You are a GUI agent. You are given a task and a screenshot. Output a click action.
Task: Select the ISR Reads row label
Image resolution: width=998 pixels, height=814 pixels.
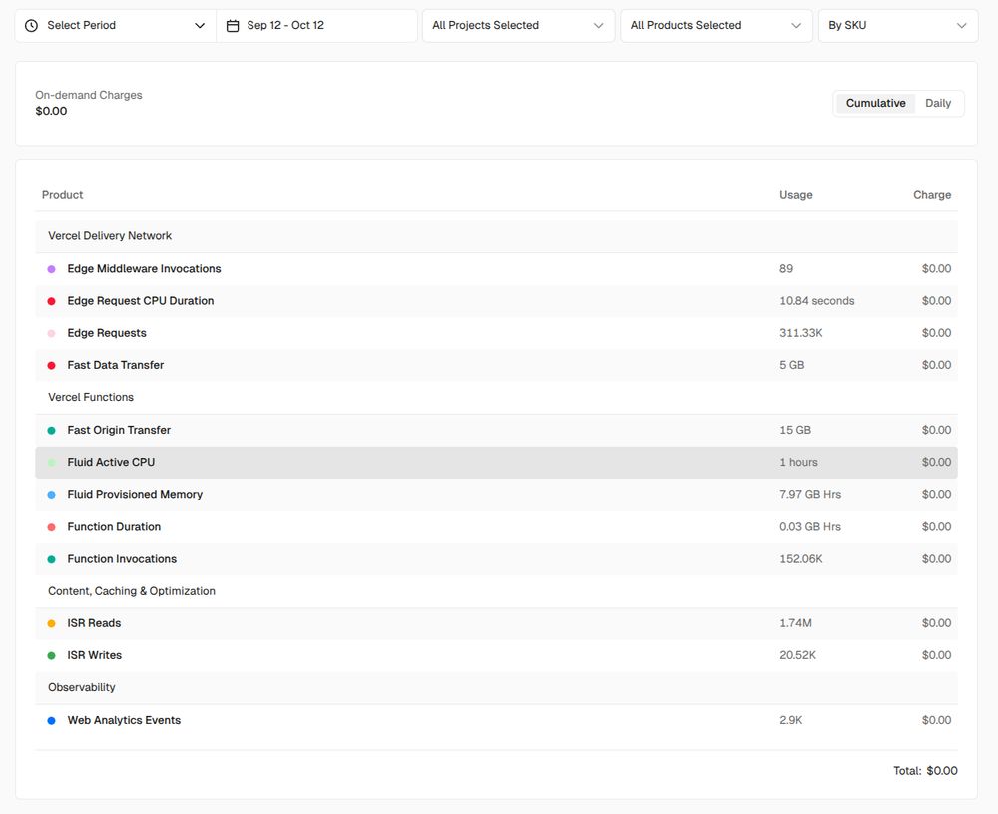point(94,623)
